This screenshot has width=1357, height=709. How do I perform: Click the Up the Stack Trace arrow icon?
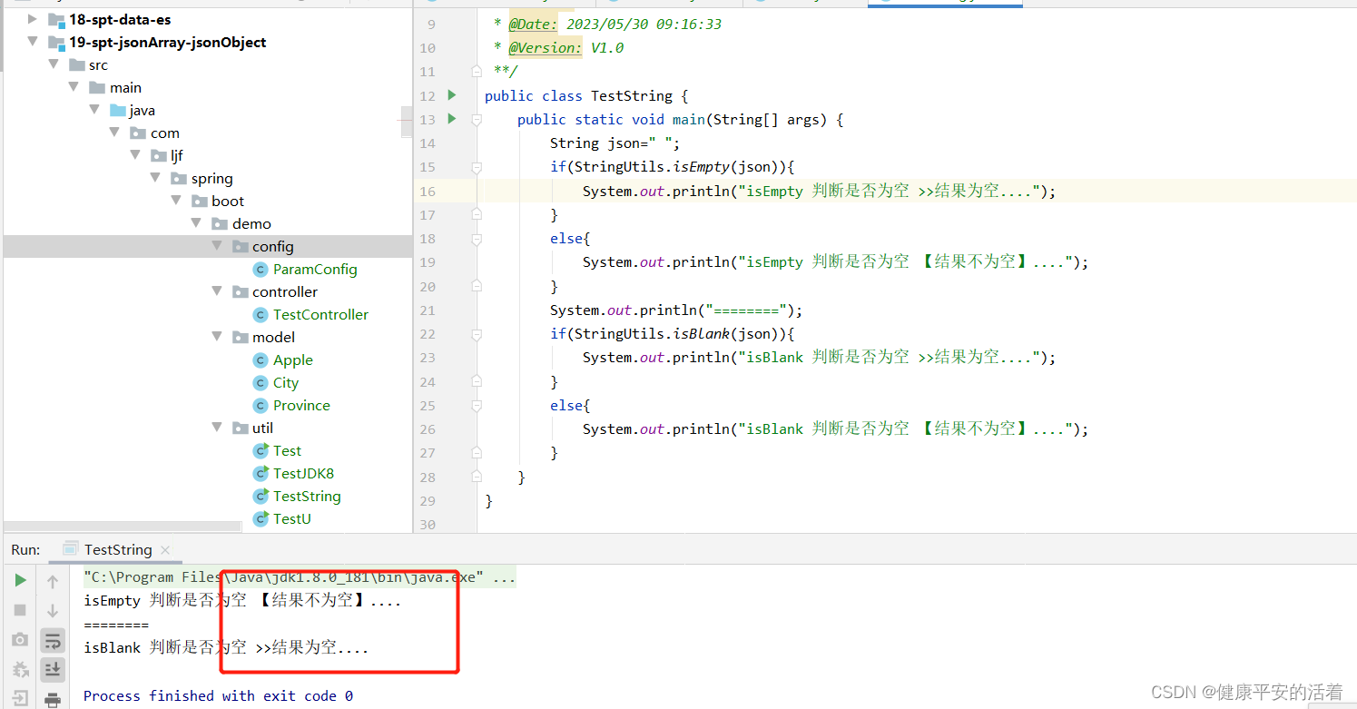coord(52,579)
